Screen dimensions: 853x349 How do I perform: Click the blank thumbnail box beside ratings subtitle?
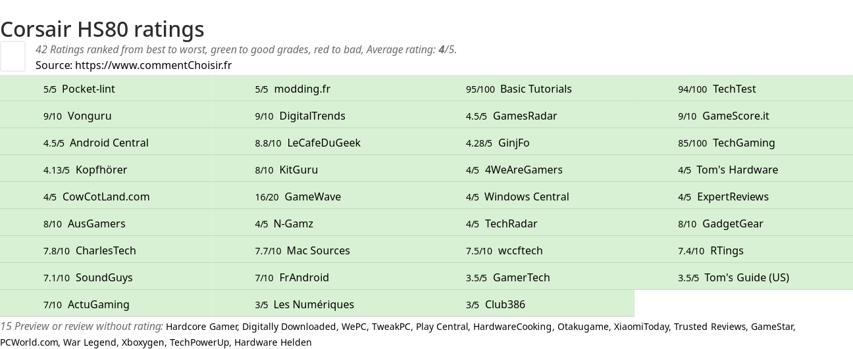(x=13, y=56)
